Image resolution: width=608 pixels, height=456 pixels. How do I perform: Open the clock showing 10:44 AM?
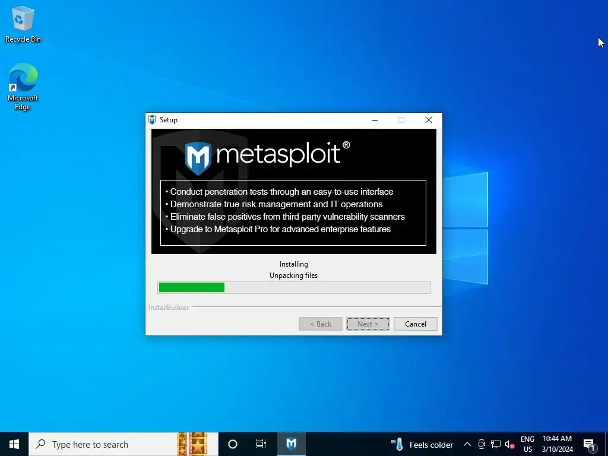[x=557, y=444]
